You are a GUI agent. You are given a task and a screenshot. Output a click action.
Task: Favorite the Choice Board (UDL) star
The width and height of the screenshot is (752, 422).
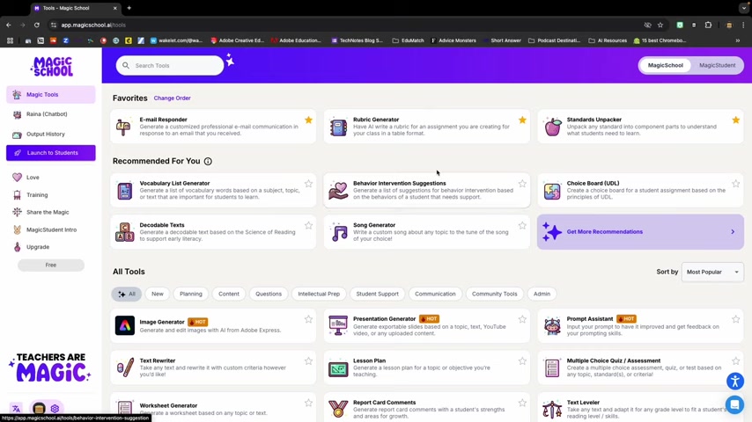click(x=735, y=184)
